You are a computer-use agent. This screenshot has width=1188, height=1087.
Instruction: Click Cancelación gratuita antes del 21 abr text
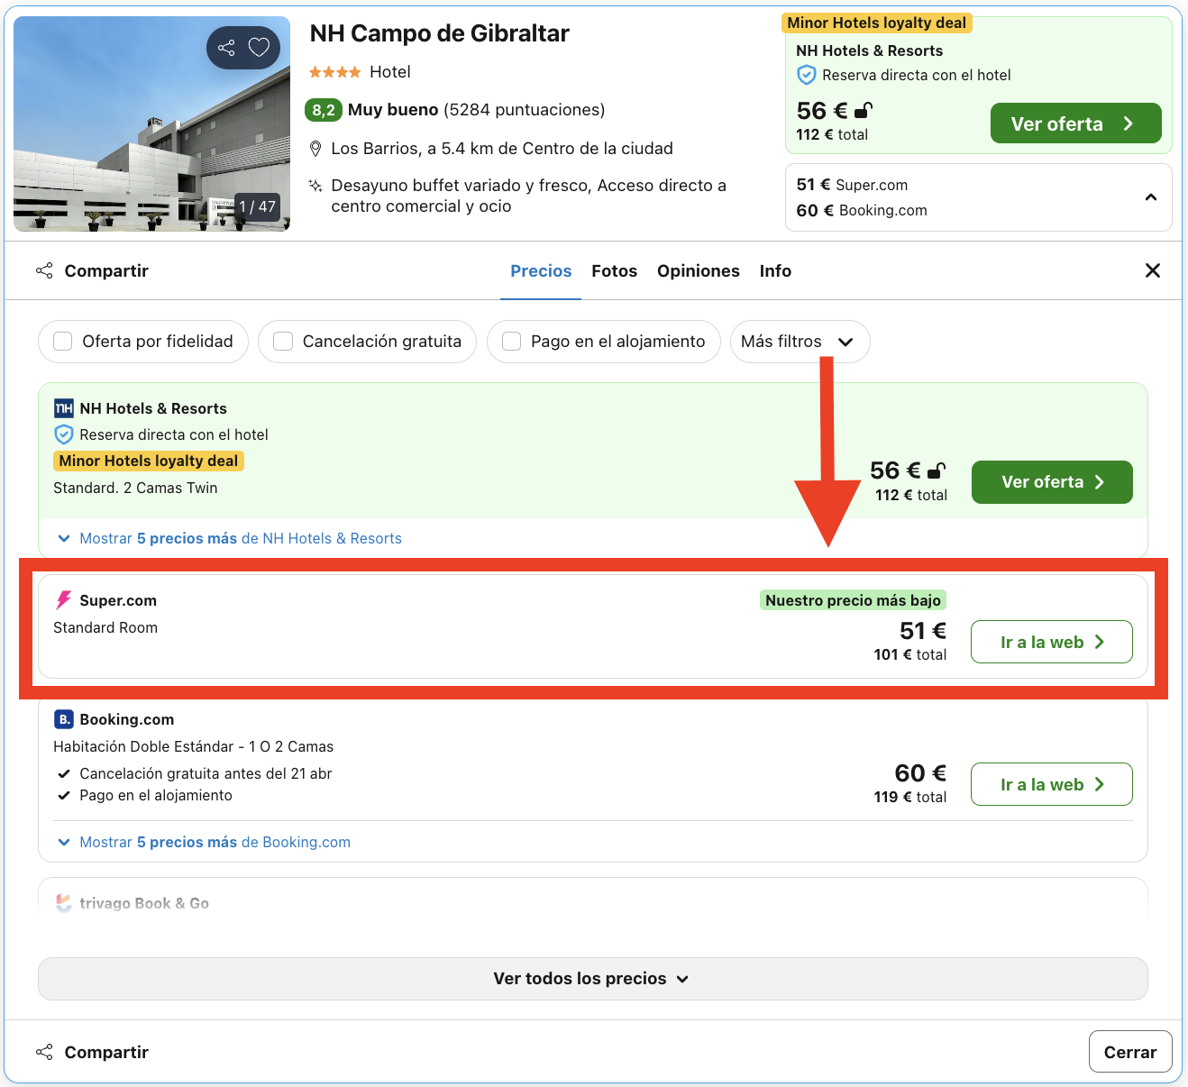coord(206,773)
